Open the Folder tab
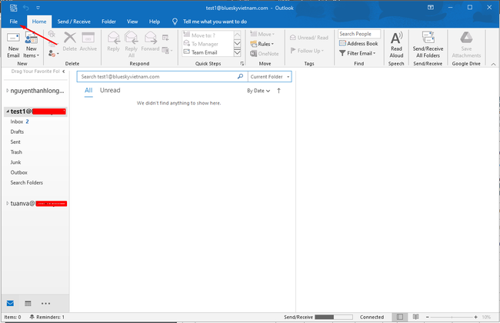The image size is (500, 323). [x=108, y=22]
